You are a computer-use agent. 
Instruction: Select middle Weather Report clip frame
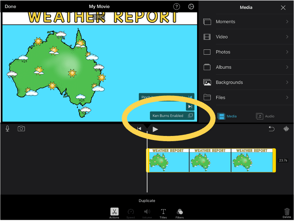coord(210,160)
